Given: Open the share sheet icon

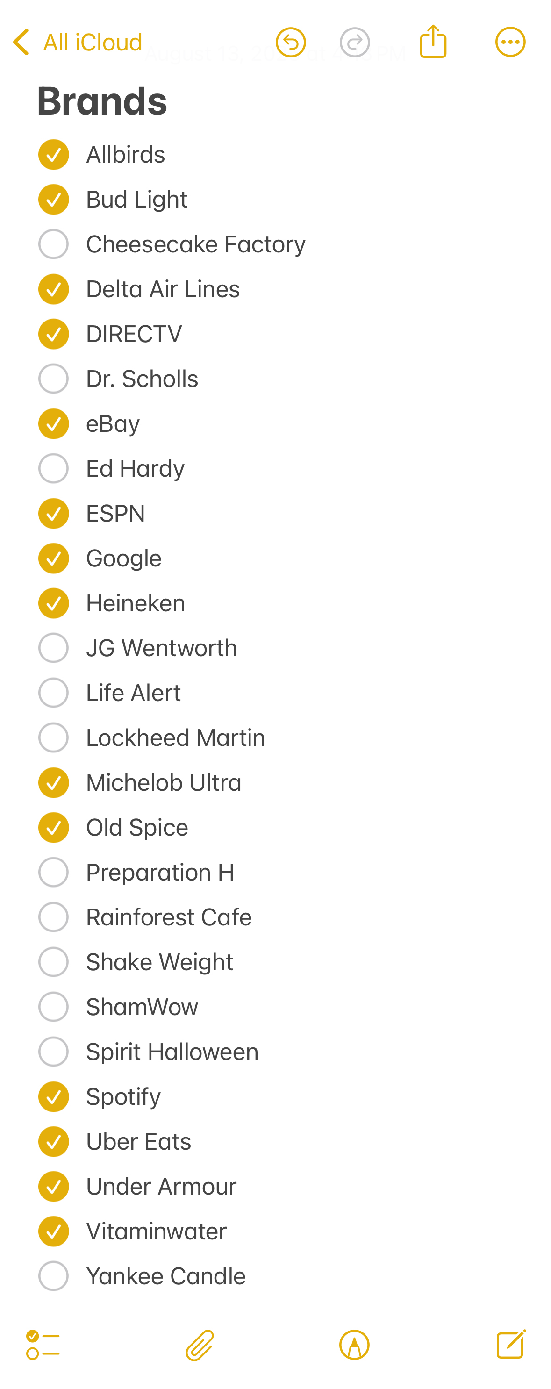Looking at the screenshot, I should tap(433, 42).
